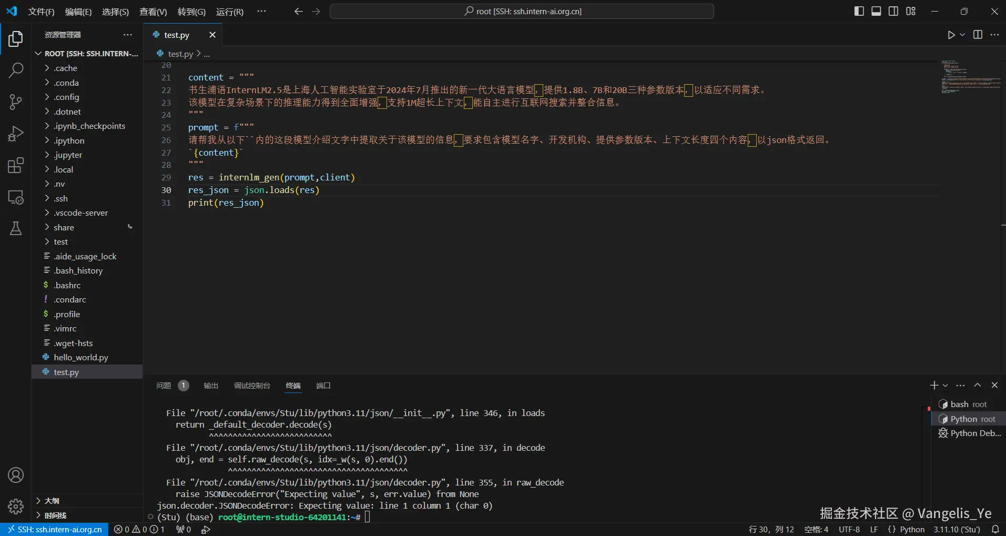The image size is (1006, 536).
Task: Click the Run Python File play icon
Action: tap(951, 35)
